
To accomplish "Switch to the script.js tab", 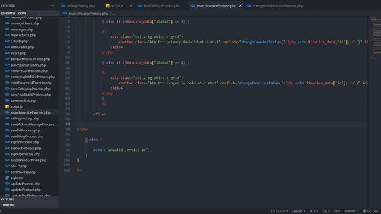I will (x=117, y=5).
